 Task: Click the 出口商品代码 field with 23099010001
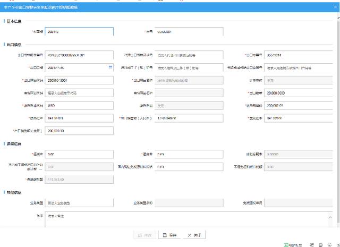pyautogui.click(x=79, y=80)
